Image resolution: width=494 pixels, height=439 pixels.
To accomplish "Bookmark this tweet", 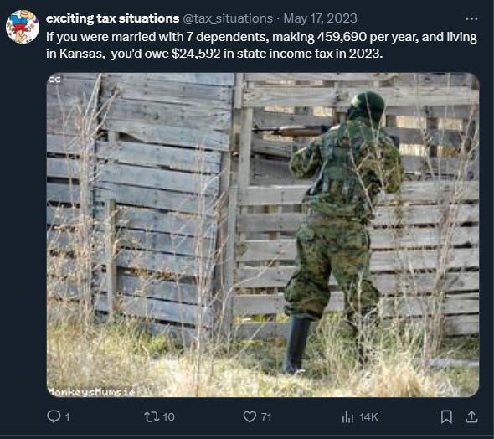I will click(x=447, y=416).
